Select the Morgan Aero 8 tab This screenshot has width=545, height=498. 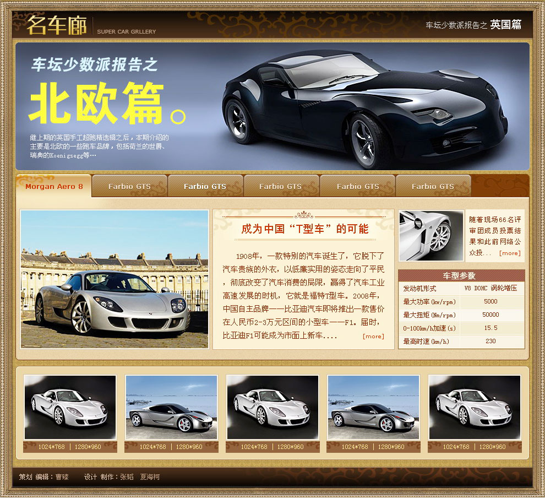coord(54,186)
